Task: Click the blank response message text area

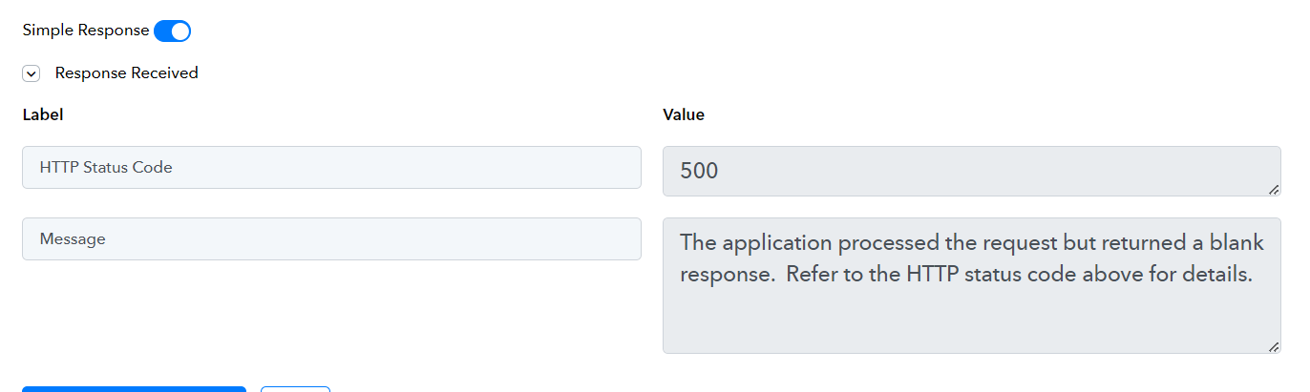Action: [x=971, y=285]
